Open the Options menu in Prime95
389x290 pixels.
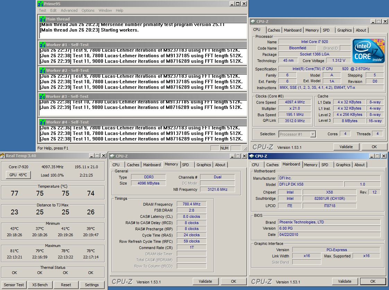click(x=88, y=10)
